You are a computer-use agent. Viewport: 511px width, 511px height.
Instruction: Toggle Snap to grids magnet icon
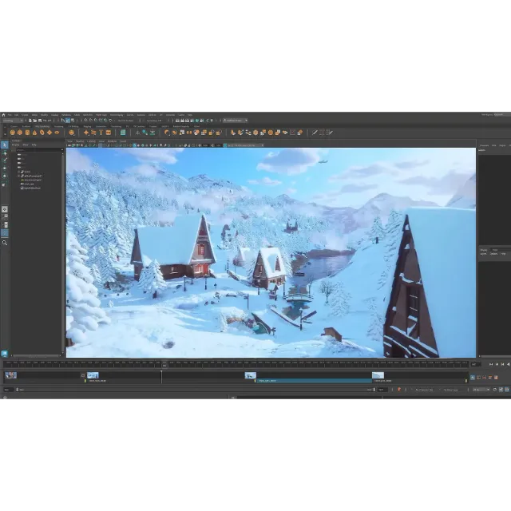click(85, 121)
